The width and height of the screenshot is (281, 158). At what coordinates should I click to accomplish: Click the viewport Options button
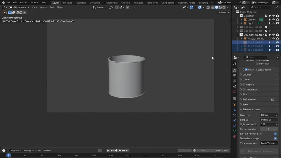point(224,12)
